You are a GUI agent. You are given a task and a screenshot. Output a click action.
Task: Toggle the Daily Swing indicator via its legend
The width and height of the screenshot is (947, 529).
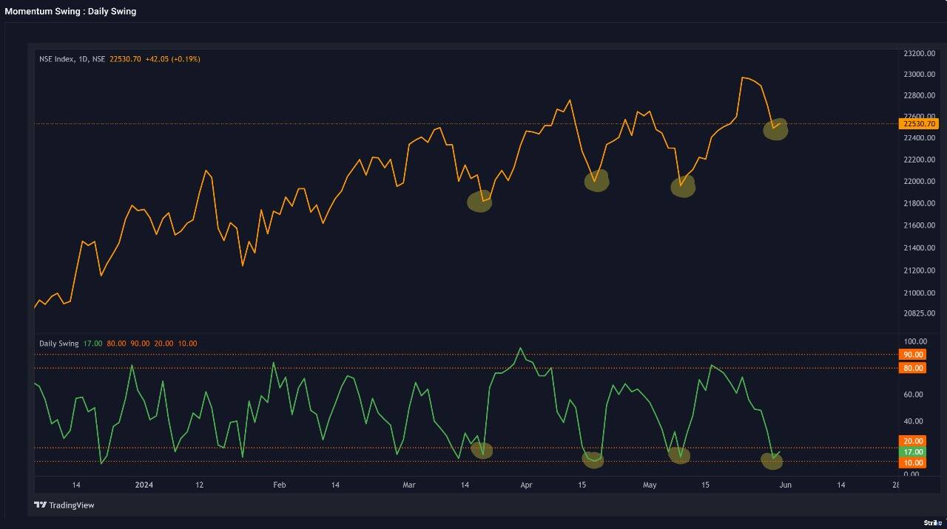coord(58,343)
